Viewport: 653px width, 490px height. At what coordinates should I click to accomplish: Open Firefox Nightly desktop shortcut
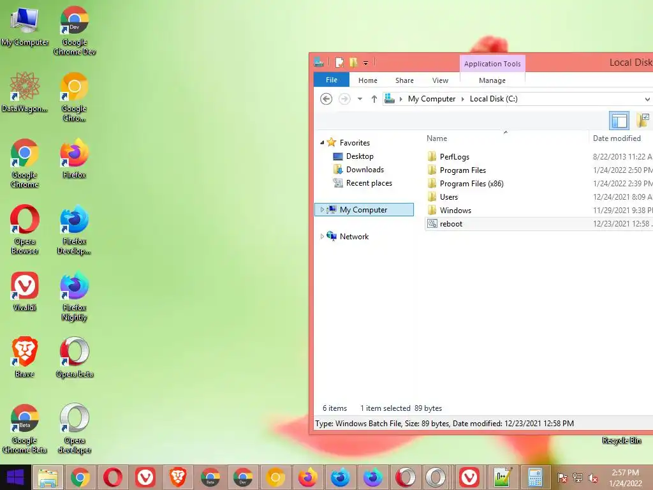tap(75, 296)
